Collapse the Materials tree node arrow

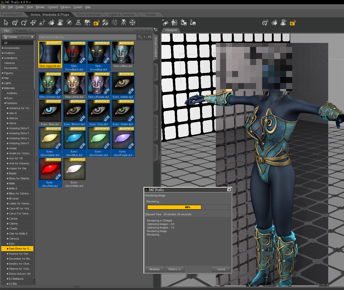coord(3,88)
